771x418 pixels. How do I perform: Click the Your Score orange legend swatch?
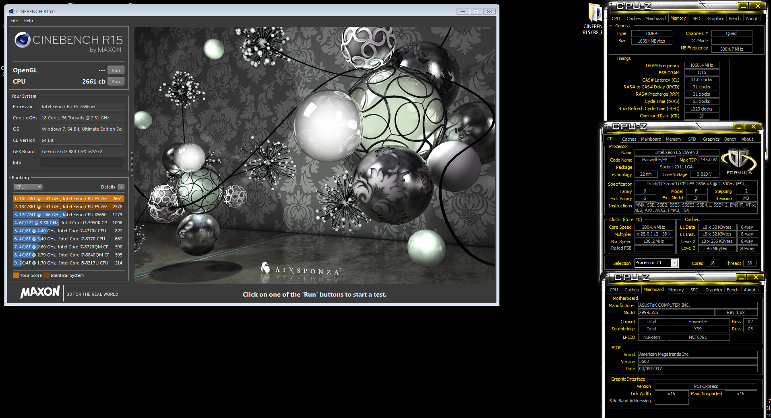point(16,275)
